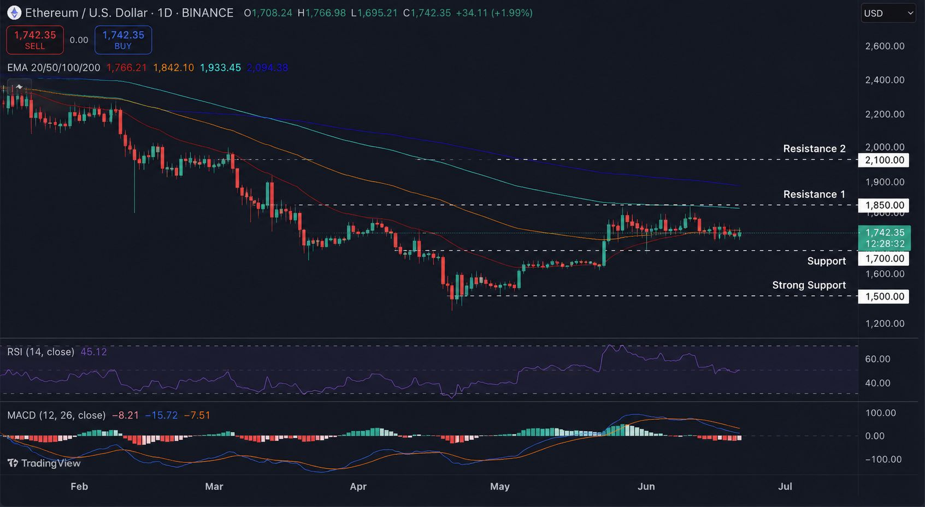Click the Ethereum logo icon
Image resolution: width=925 pixels, height=507 pixels.
14,13
